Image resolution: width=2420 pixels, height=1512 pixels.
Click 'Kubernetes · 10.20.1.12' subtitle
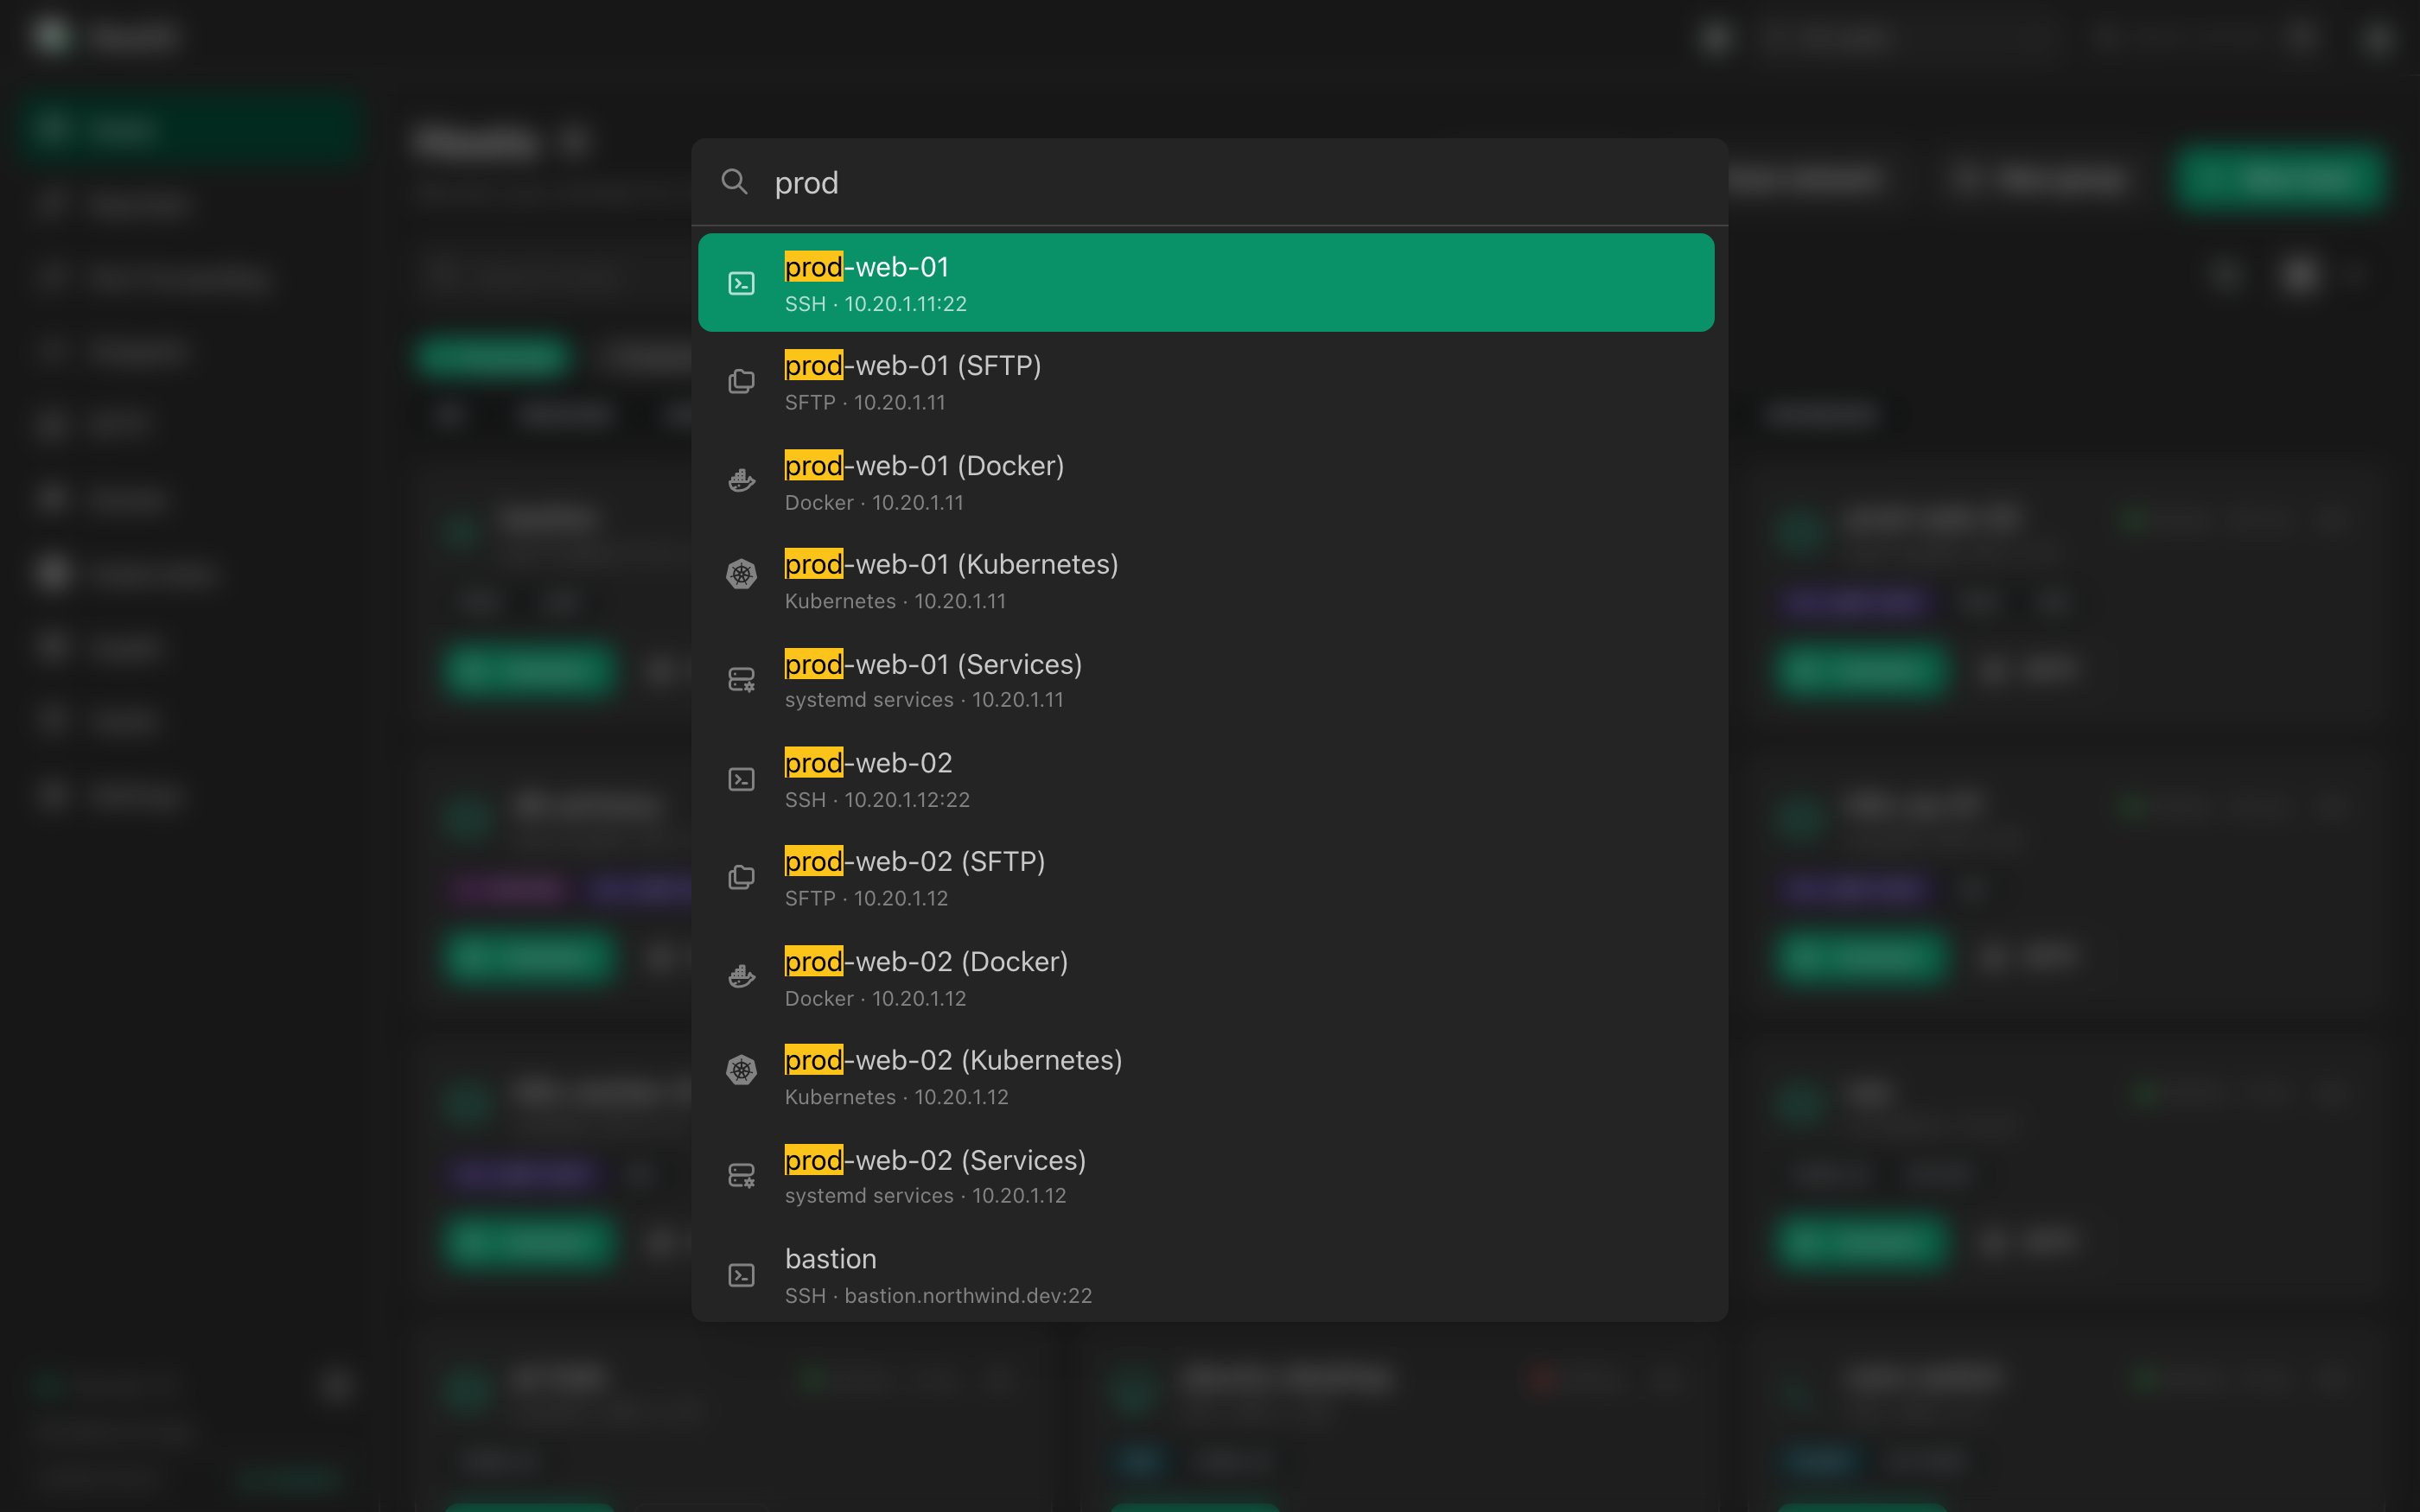896,1097
